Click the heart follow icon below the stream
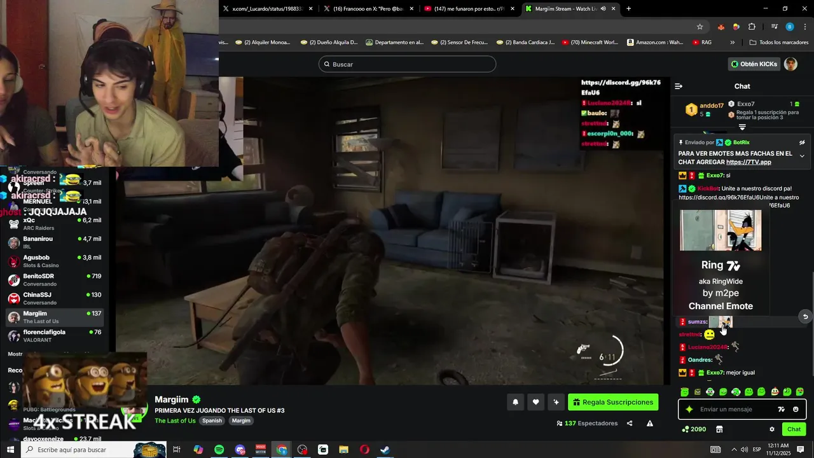Screen dimensions: 814x458 (x=536, y=402)
